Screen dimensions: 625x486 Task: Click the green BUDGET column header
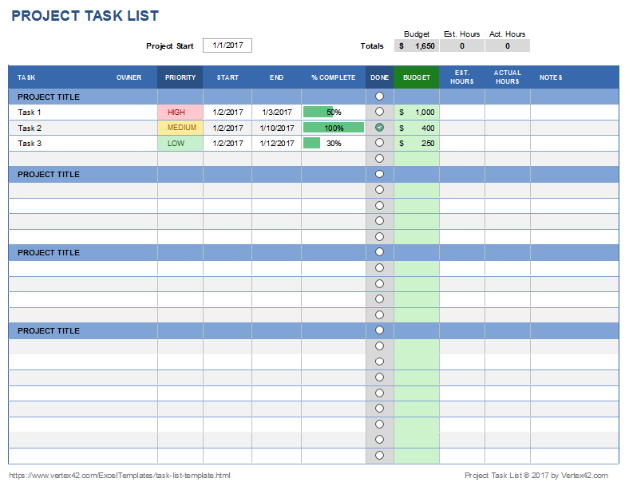416,77
